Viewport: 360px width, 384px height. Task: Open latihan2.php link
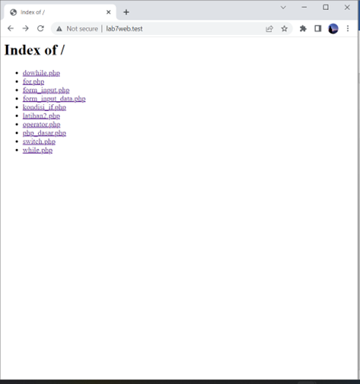[41, 116]
